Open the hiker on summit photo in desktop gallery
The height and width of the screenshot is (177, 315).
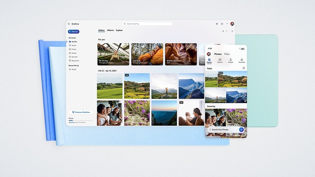[x=164, y=86]
